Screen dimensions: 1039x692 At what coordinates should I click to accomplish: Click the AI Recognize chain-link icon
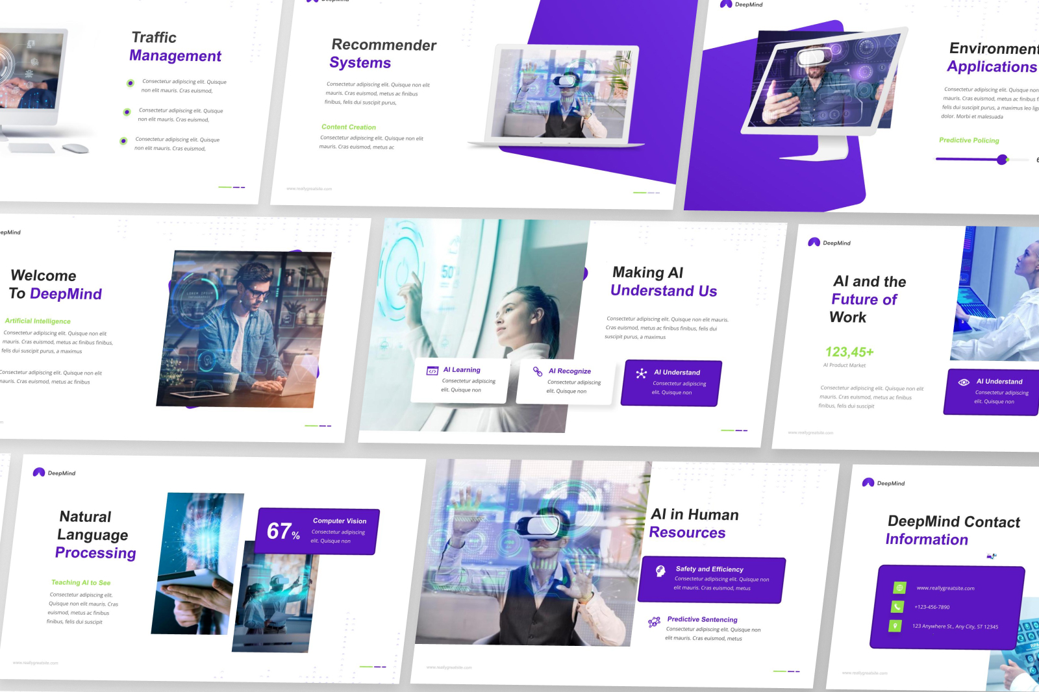point(537,373)
